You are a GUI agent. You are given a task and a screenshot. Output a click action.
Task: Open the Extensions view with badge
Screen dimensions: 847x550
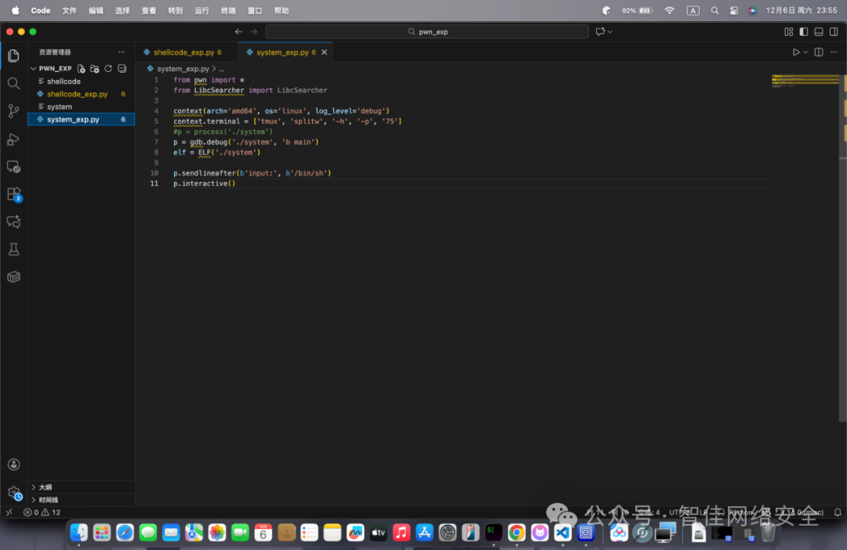(x=14, y=194)
